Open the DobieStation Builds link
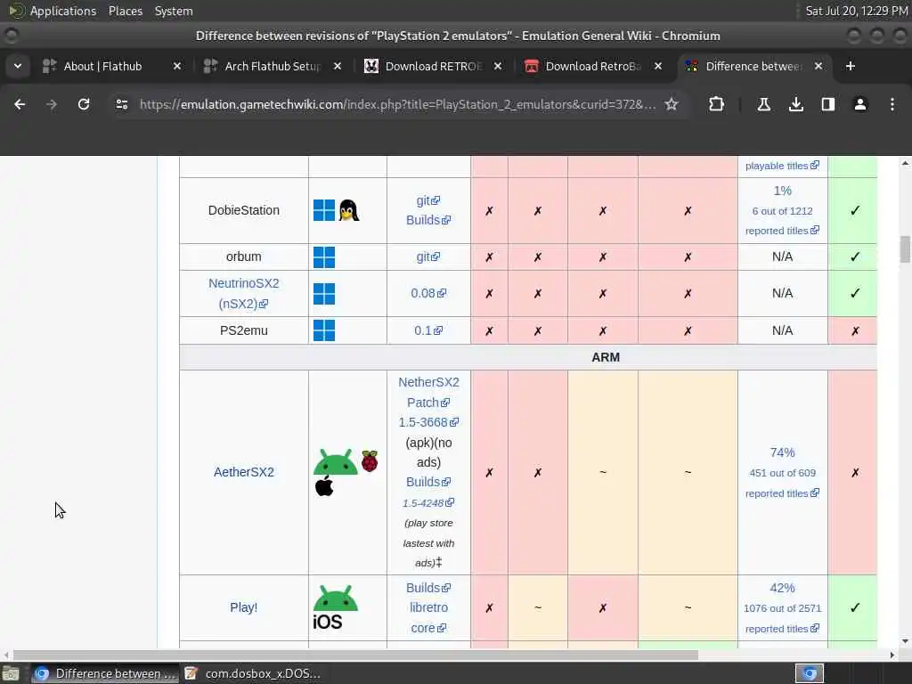The height and width of the screenshot is (684, 912). tap(428, 221)
